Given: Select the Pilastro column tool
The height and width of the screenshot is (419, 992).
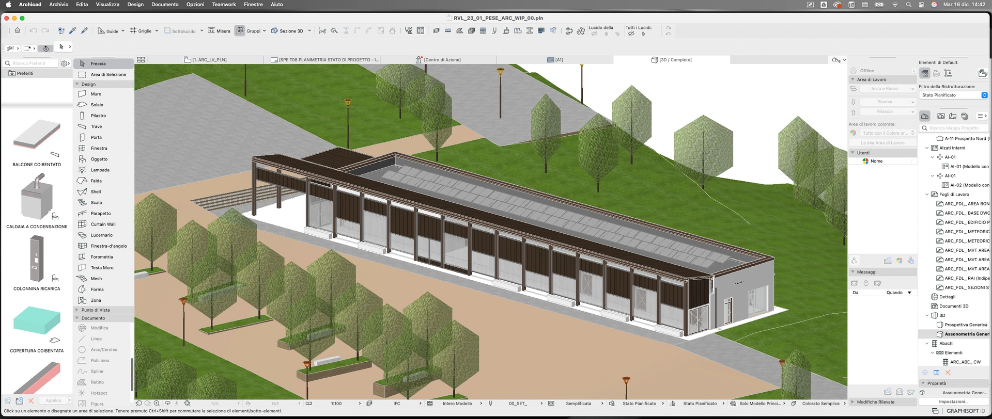Looking at the screenshot, I should [x=98, y=116].
